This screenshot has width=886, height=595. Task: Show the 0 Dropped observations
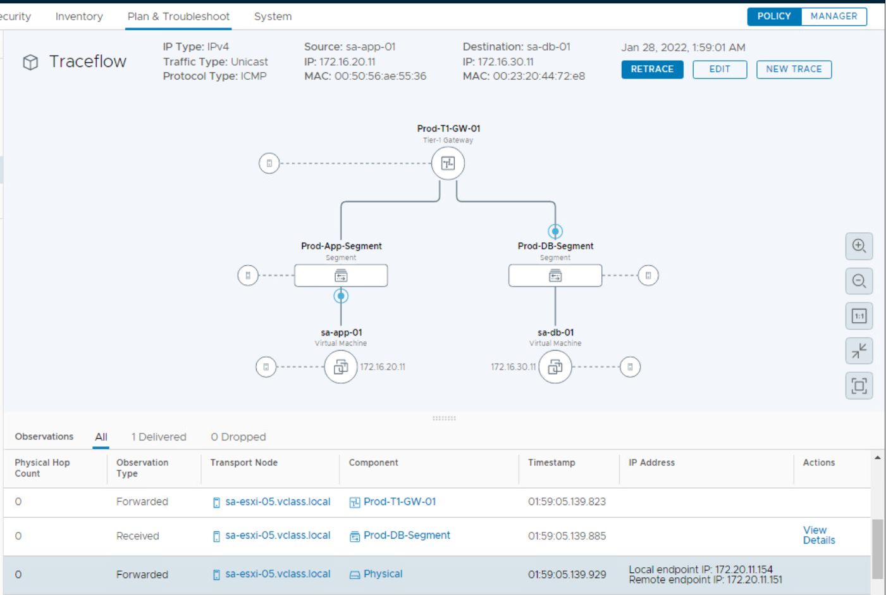pos(238,437)
